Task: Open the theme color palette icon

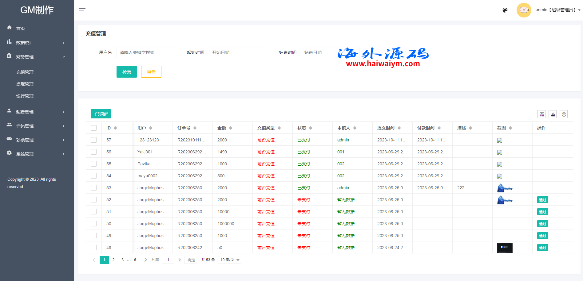Action: point(505,10)
